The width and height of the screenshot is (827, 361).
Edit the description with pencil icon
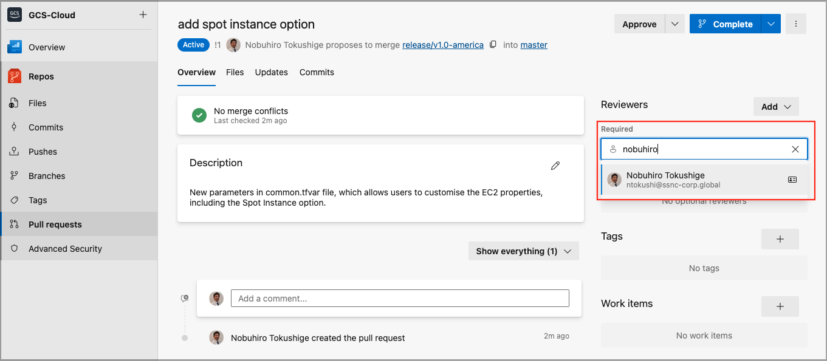555,166
